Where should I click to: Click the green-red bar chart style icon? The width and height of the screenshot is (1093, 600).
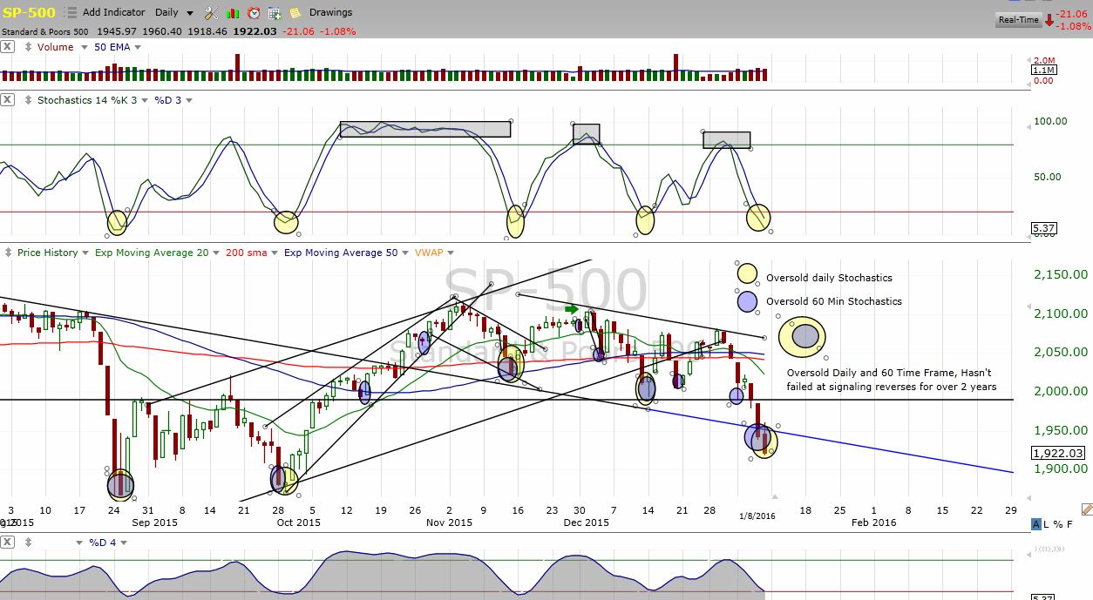click(x=233, y=13)
